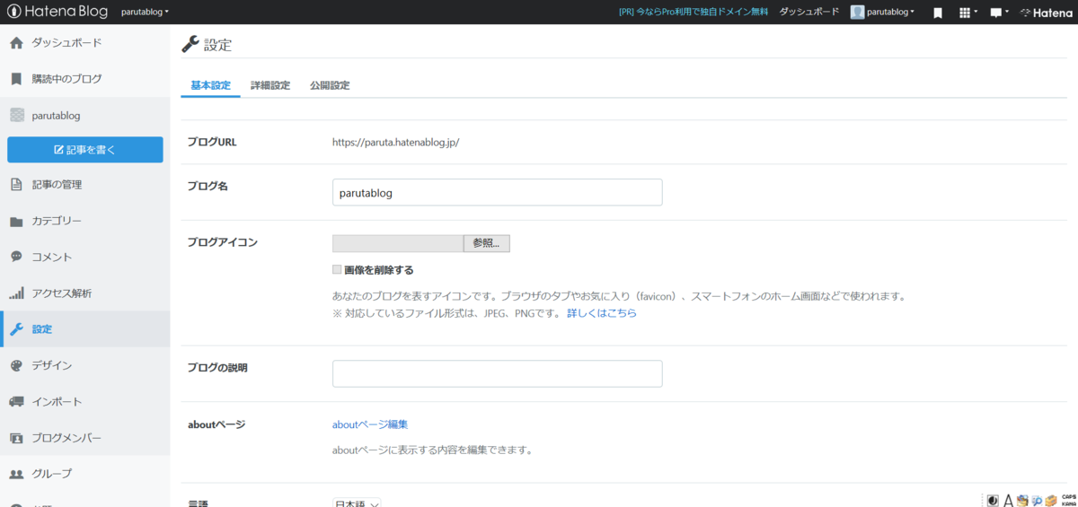Check the 画像を削除する checkbox
1078x507 pixels.
tap(337, 269)
